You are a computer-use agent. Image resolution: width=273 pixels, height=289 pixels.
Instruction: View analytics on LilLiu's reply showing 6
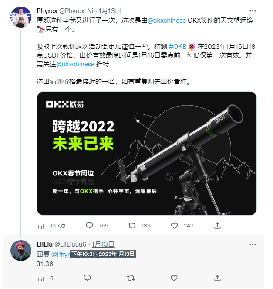[45, 278]
